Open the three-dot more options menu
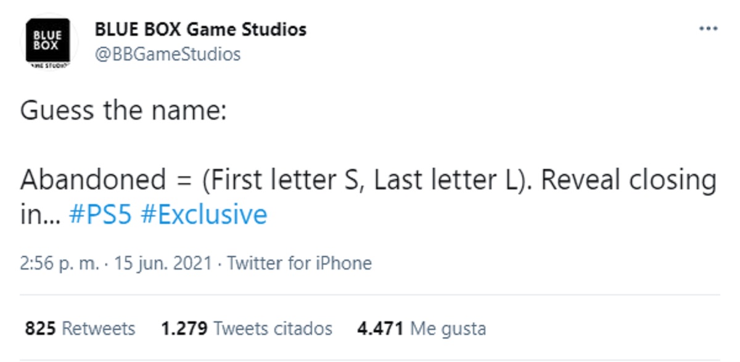The height and width of the screenshot is (362, 740). click(709, 29)
